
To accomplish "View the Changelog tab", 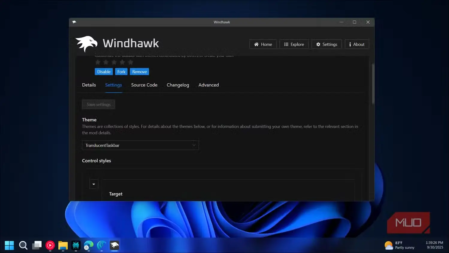I will tap(178, 85).
